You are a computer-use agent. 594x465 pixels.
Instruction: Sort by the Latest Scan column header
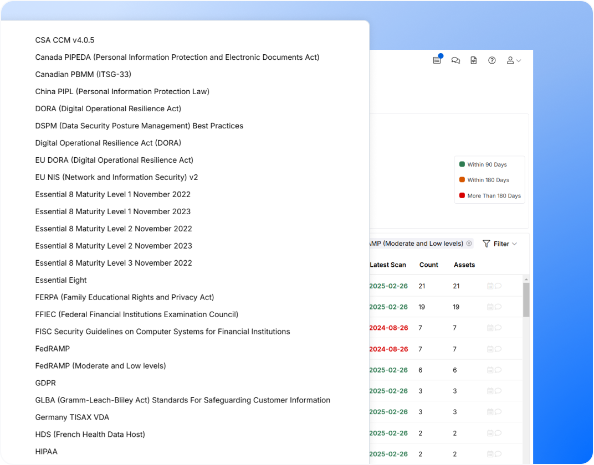pyautogui.click(x=387, y=265)
